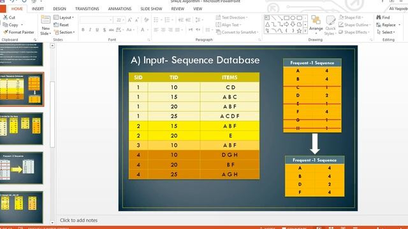This screenshot has height=229, width=408.
Task: Align text right
Action: click(170, 30)
